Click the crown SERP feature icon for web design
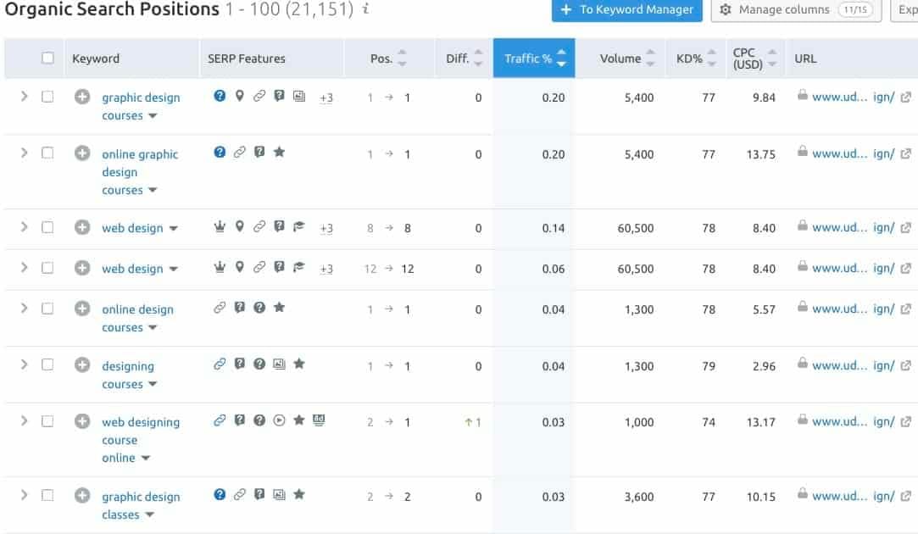 click(x=219, y=227)
